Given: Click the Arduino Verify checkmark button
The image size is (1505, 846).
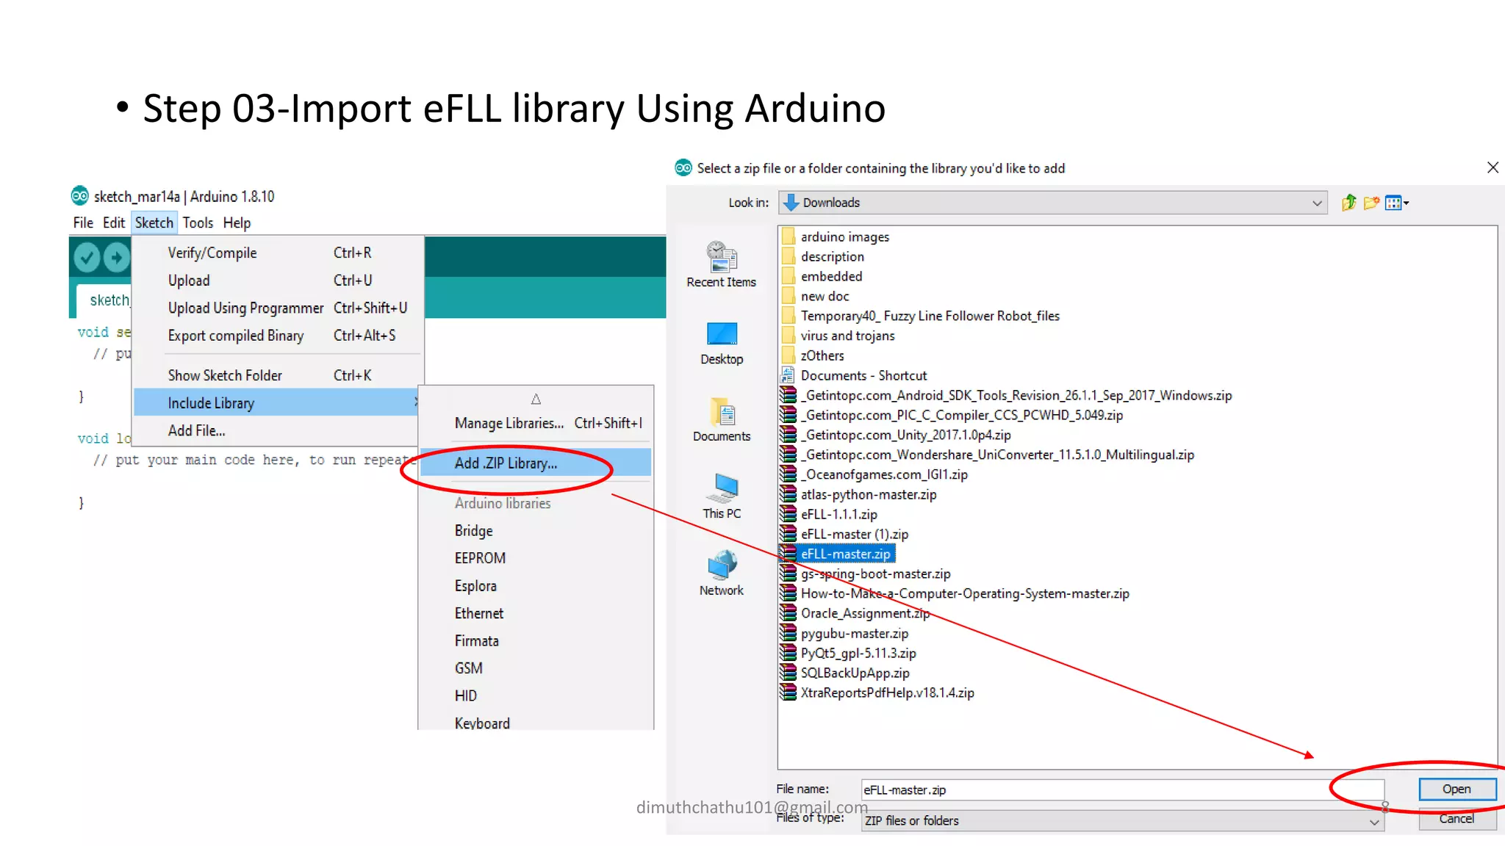Looking at the screenshot, I should tap(87, 257).
